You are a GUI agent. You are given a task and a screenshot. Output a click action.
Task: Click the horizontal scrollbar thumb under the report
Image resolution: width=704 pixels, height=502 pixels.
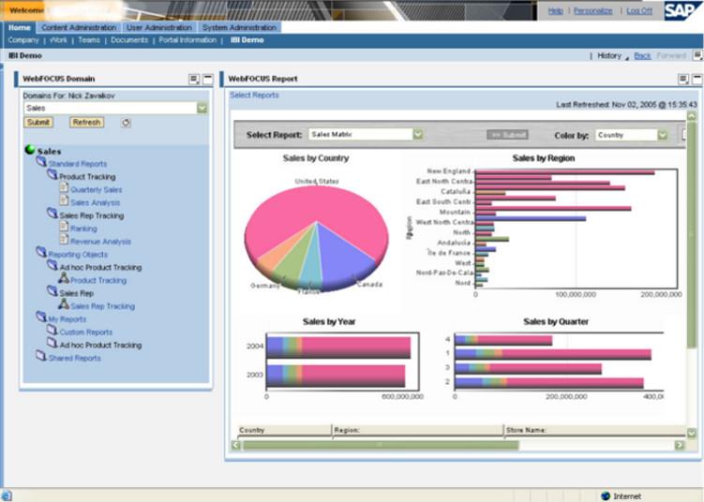381,445
